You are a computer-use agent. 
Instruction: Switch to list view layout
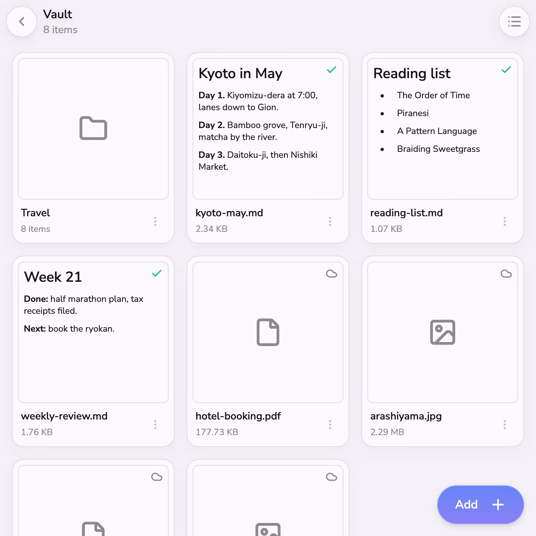514,22
